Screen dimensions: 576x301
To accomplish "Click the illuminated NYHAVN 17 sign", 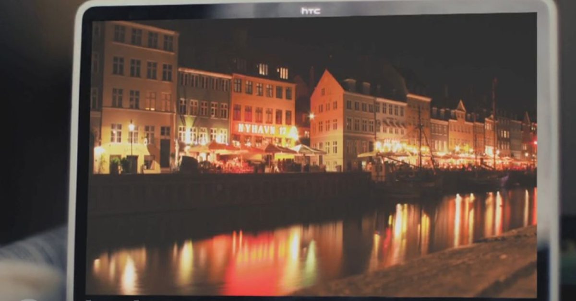I will (262, 129).
